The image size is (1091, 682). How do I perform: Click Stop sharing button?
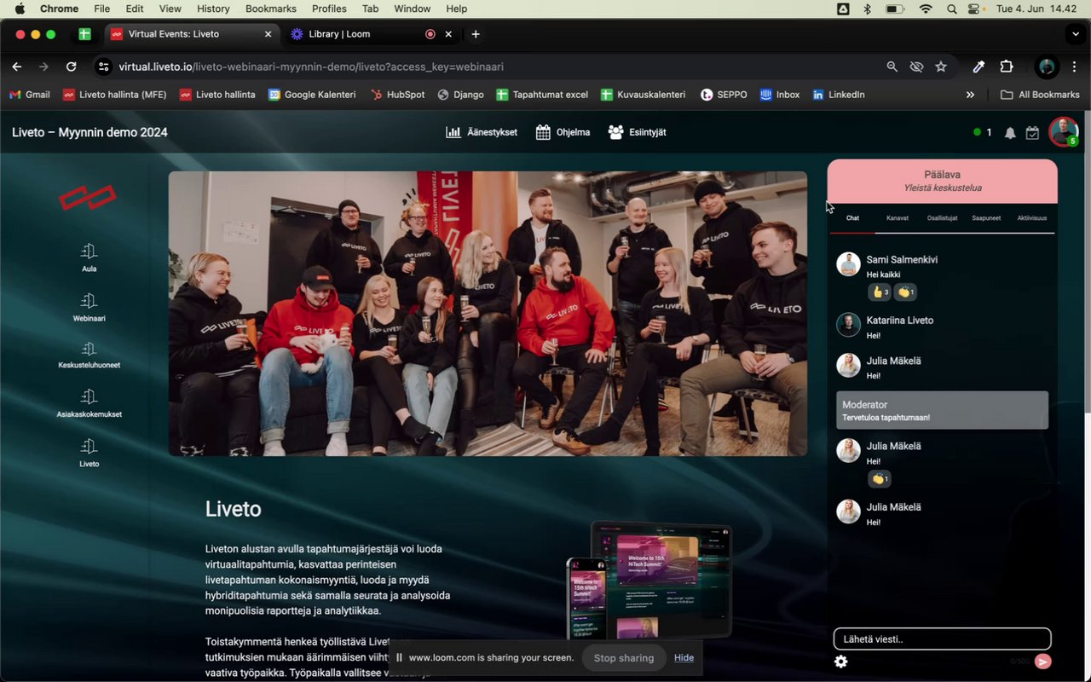[624, 657]
